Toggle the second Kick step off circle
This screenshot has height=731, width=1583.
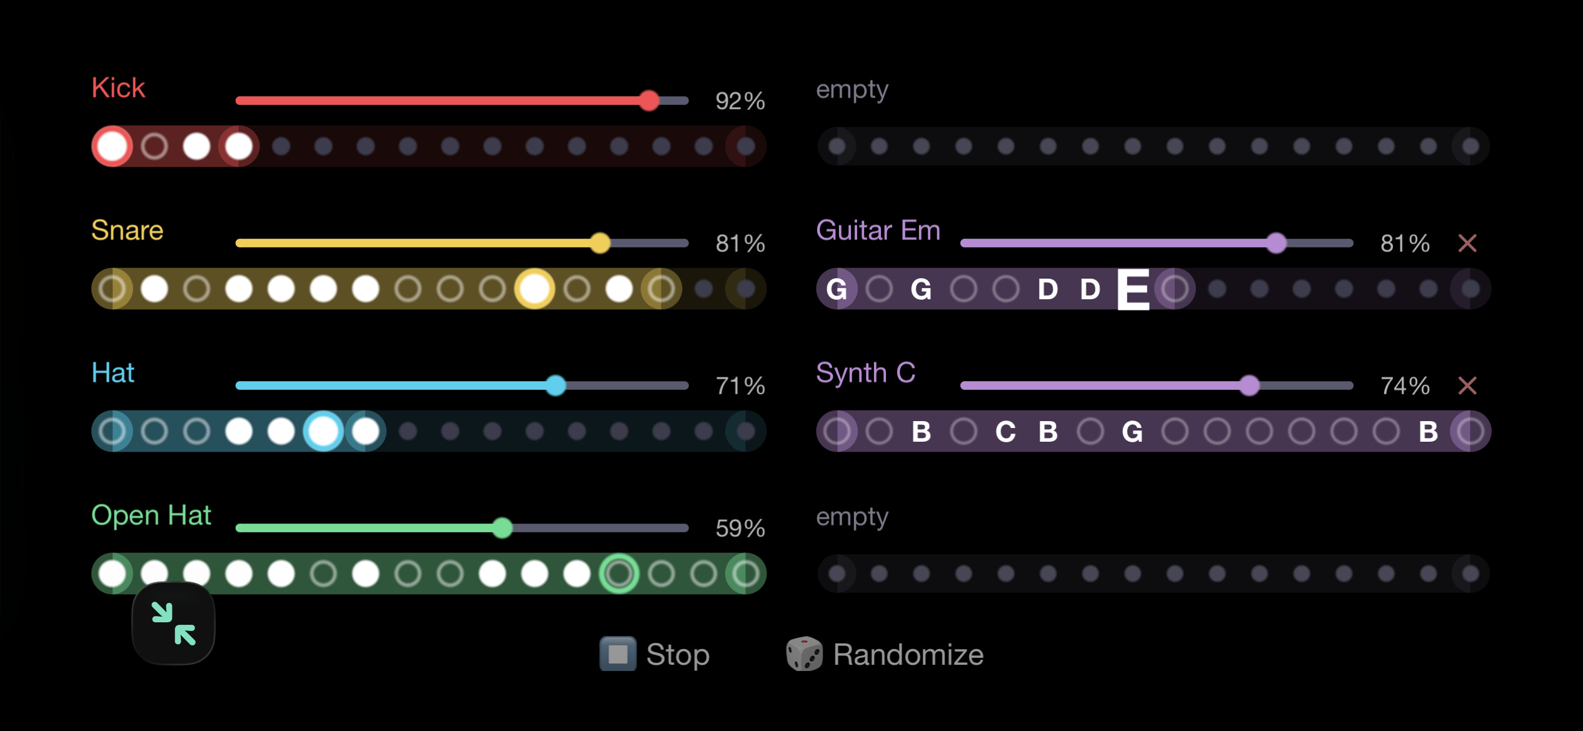click(154, 146)
